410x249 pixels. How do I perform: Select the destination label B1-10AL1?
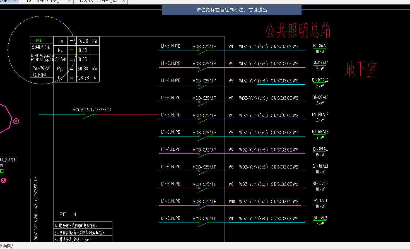(320, 166)
